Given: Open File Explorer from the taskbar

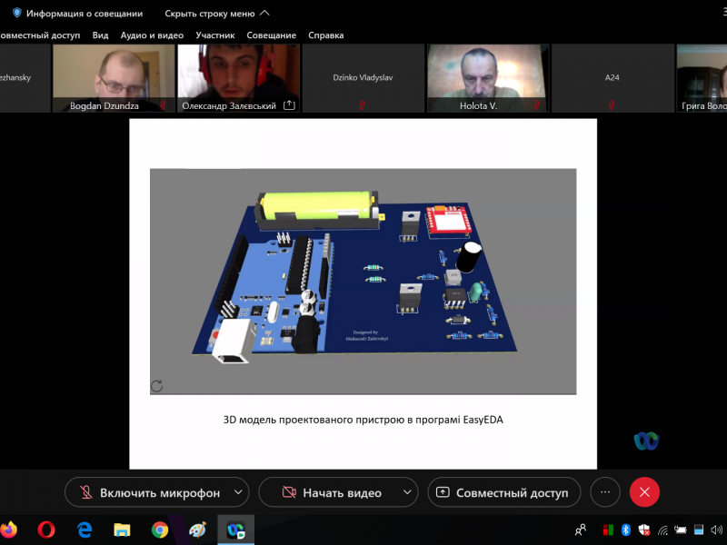Looking at the screenshot, I should tap(122, 530).
